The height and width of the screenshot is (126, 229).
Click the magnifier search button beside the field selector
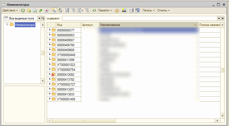(43, 18)
